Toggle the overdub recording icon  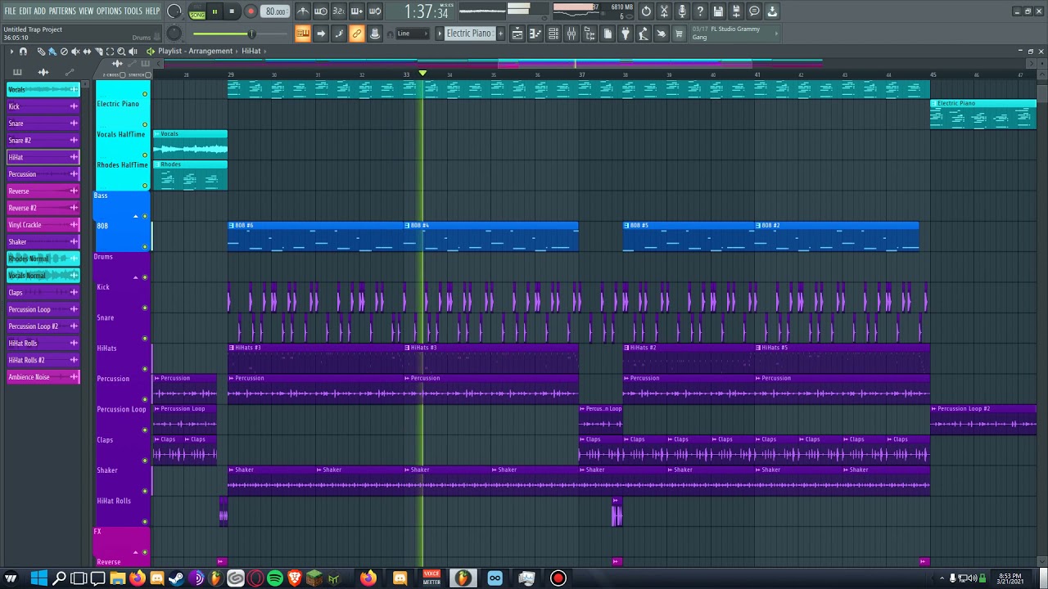357,11
